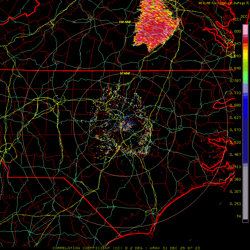
Task: Select the 0.253 value on the scale
Action: pyautogui.click(x=235, y=204)
